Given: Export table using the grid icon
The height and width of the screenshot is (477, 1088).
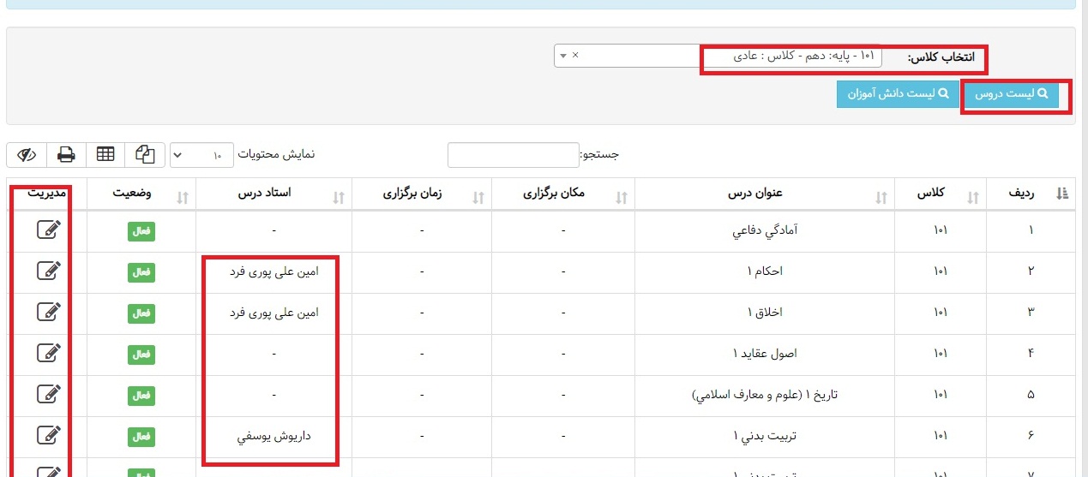Looking at the screenshot, I should 105,155.
